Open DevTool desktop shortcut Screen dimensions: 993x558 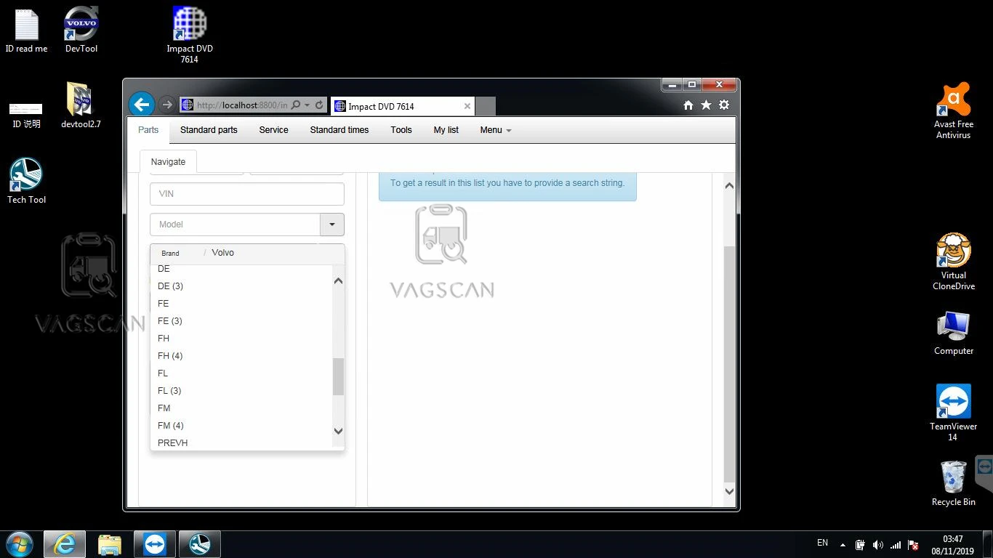81,29
